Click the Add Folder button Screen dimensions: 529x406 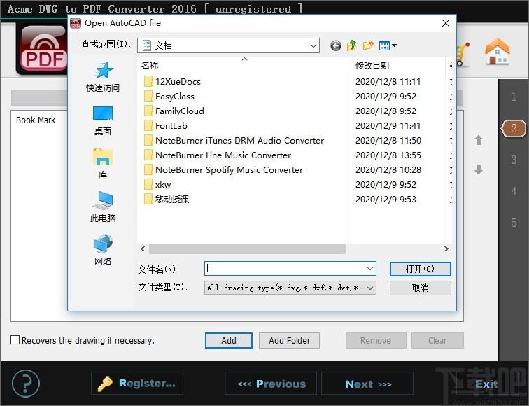click(x=289, y=340)
